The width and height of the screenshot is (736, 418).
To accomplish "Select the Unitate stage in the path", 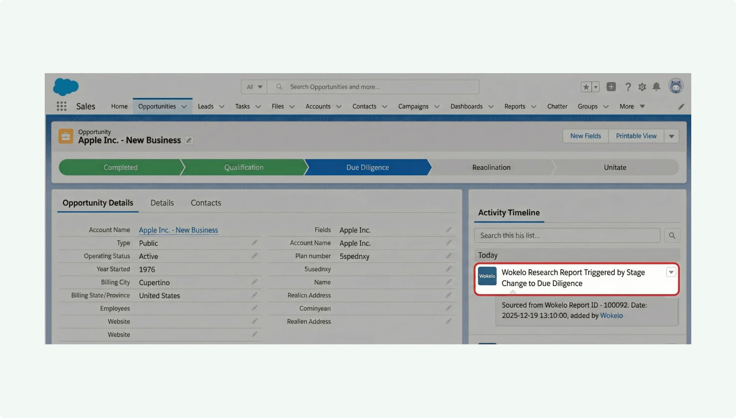I will tap(615, 167).
